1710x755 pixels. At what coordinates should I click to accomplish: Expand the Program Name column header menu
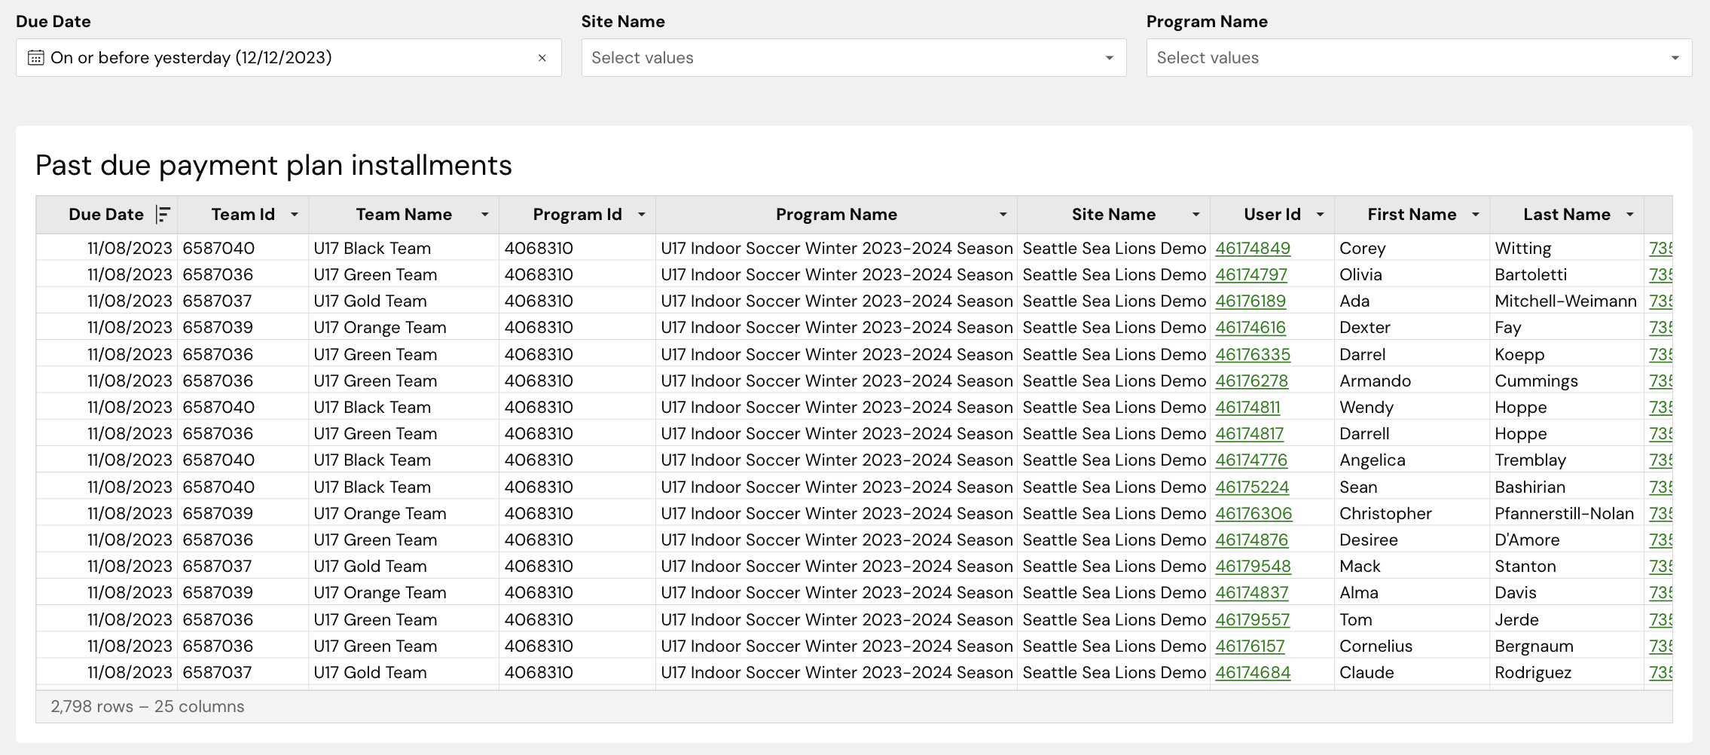pyautogui.click(x=1003, y=215)
